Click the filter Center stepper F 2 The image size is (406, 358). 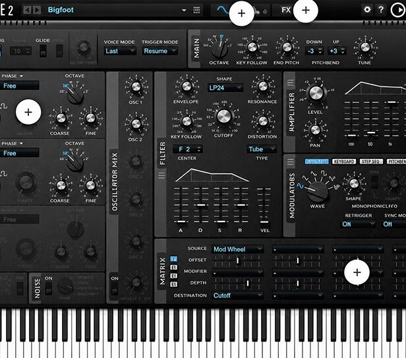coord(187,149)
